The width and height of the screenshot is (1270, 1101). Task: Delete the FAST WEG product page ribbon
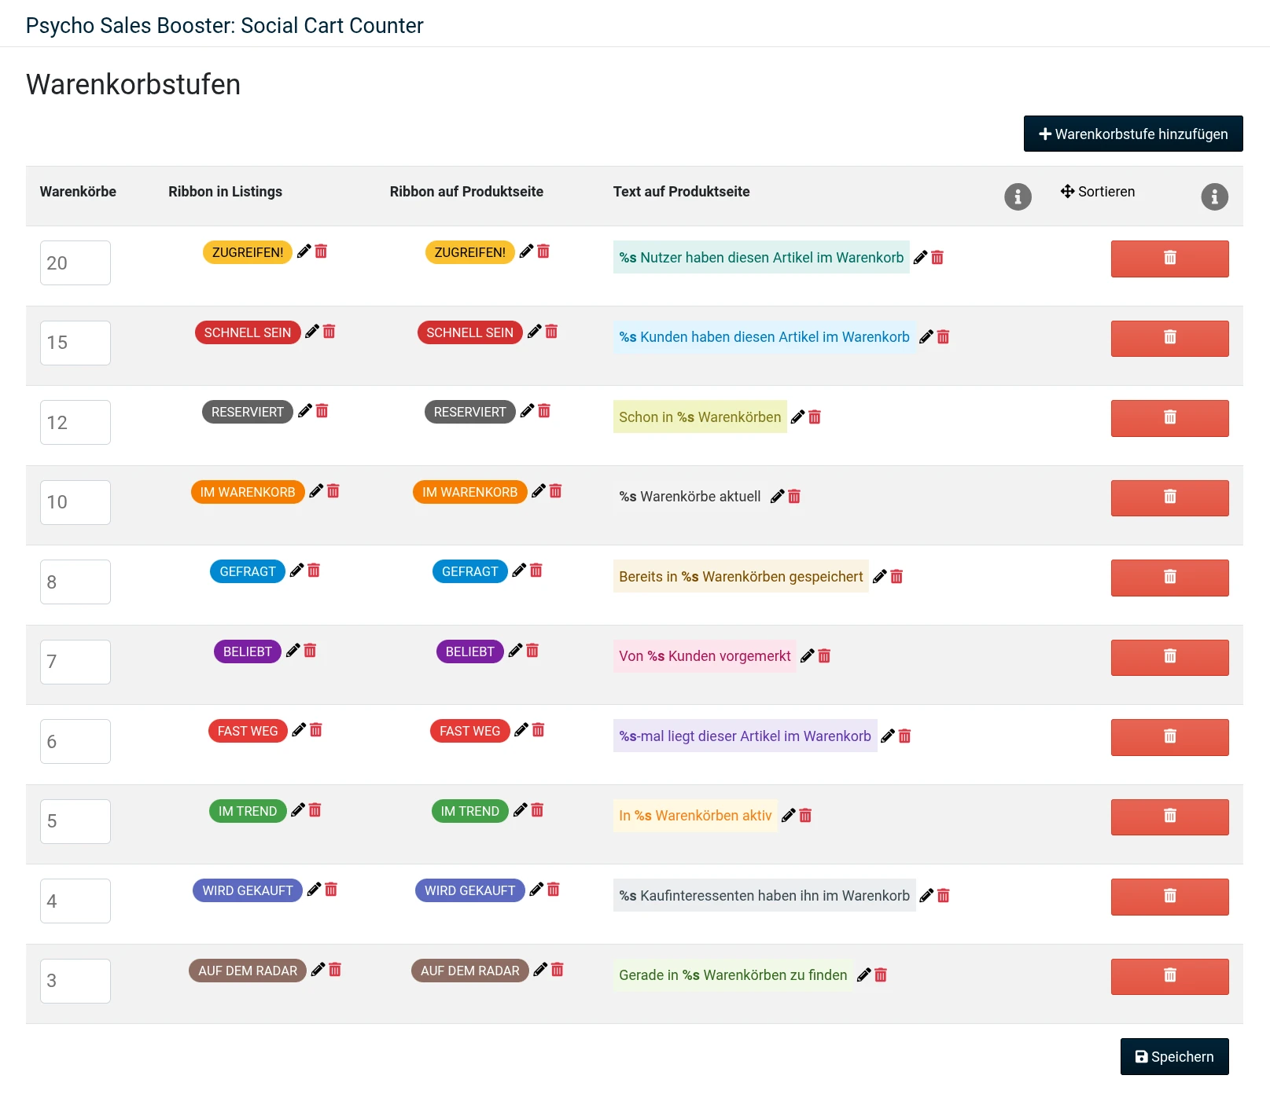pyautogui.click(x=539, y=730)
